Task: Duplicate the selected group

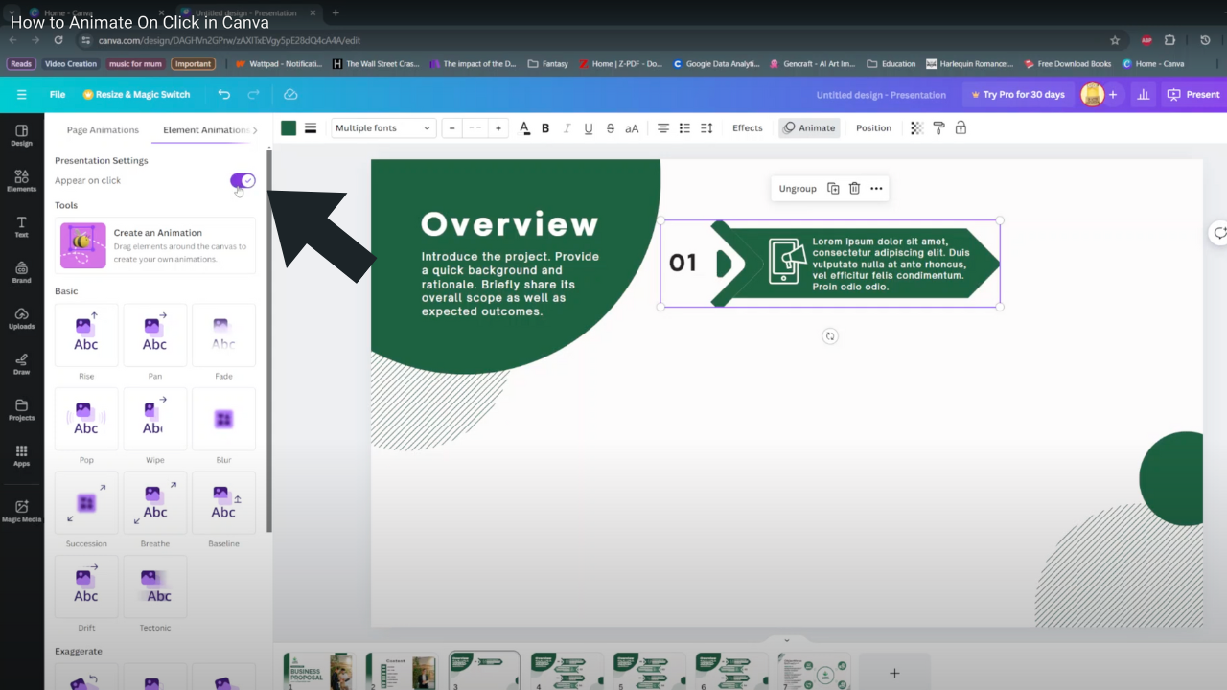Action: pyautogui.click(x=833, y=189)
